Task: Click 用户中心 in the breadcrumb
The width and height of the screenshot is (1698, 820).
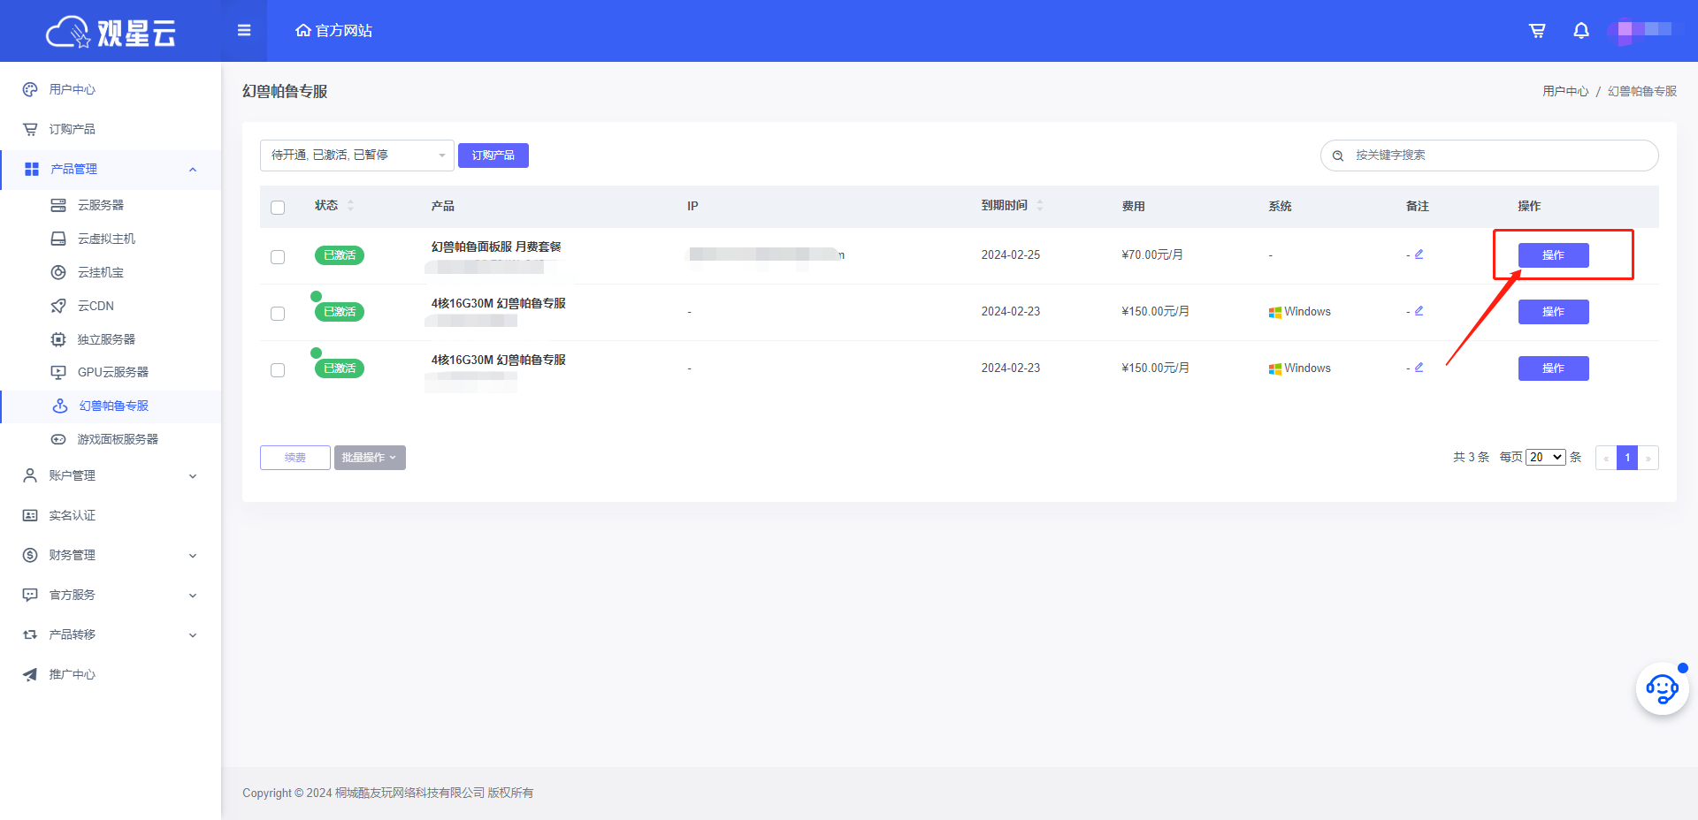Action: (x=1565, y=91)
